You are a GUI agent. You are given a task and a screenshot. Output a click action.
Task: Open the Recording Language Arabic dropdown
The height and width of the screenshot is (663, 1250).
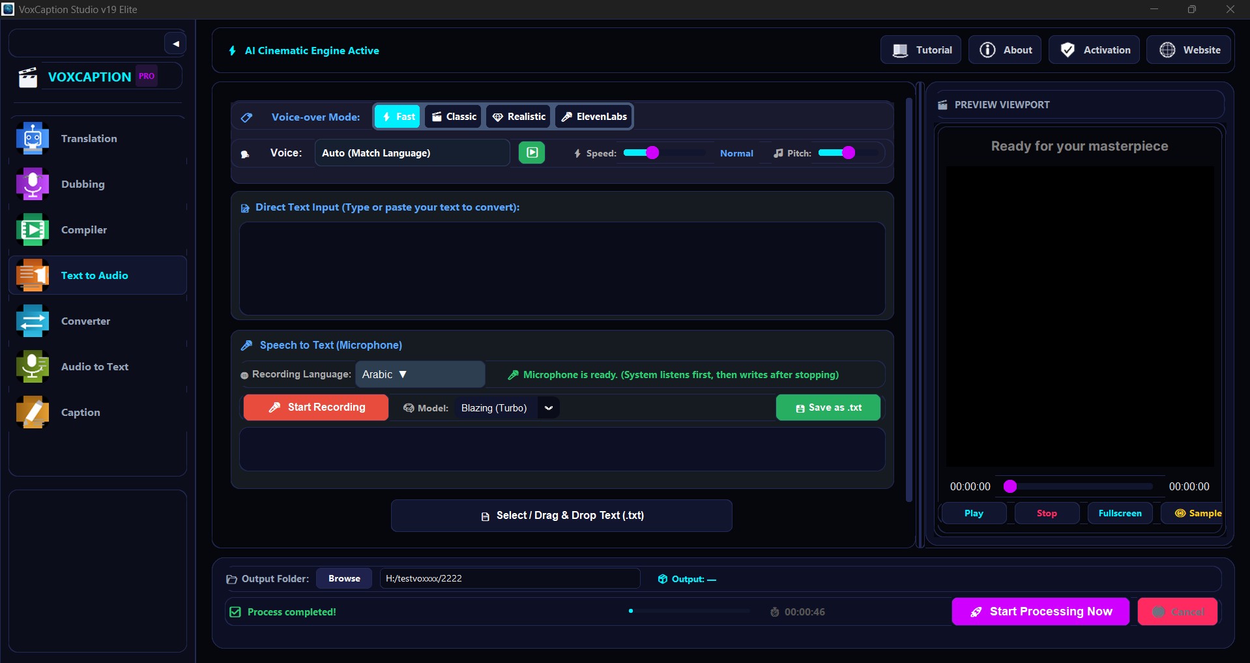[x=420, y=374]
